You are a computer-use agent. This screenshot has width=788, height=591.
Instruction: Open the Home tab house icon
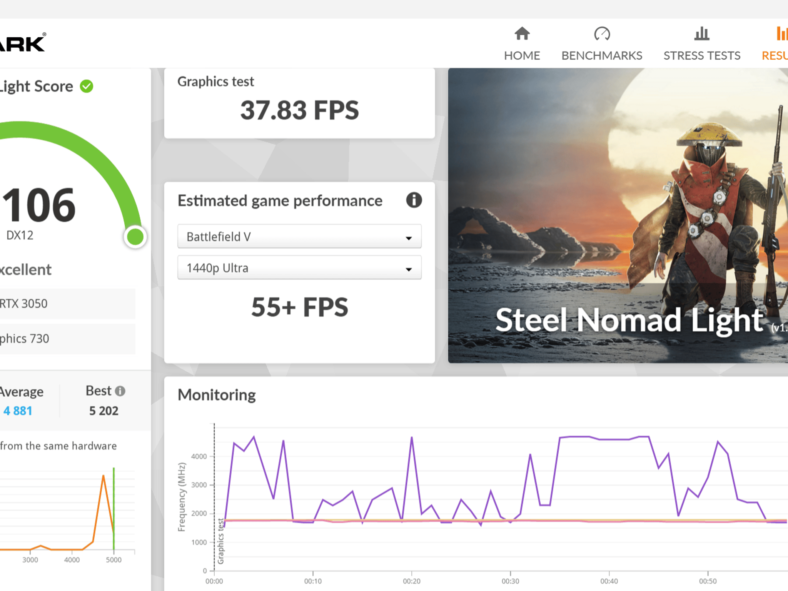coord(522,33)
